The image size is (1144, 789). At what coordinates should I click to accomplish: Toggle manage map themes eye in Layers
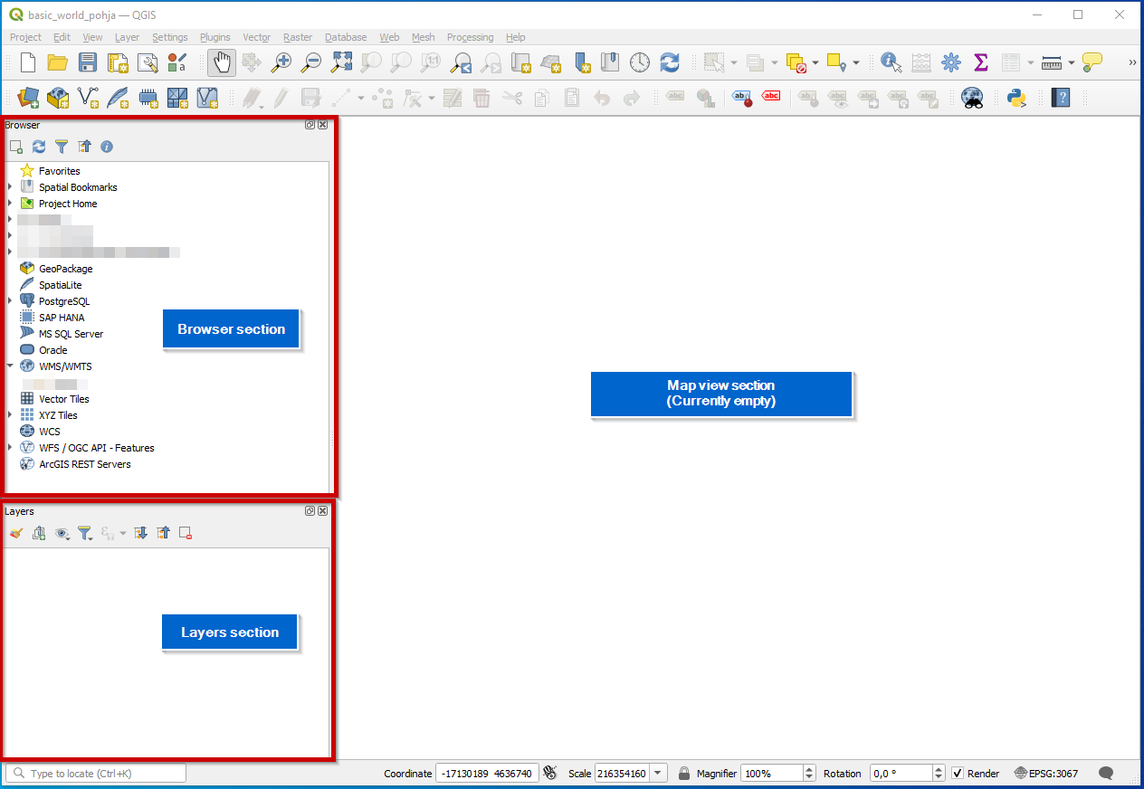(x=62, y=534)
